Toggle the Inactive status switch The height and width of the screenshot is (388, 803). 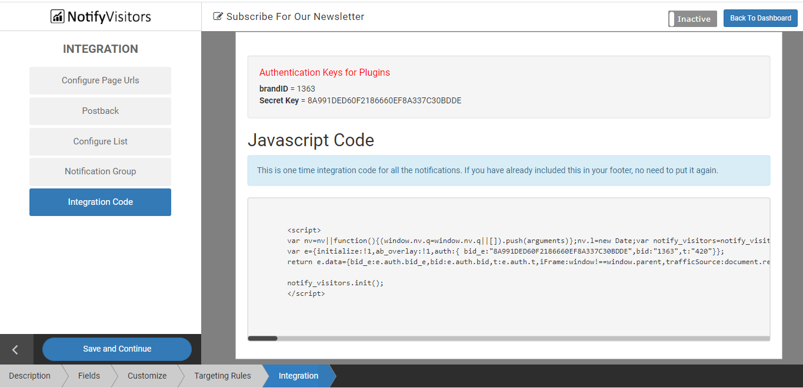692,19
